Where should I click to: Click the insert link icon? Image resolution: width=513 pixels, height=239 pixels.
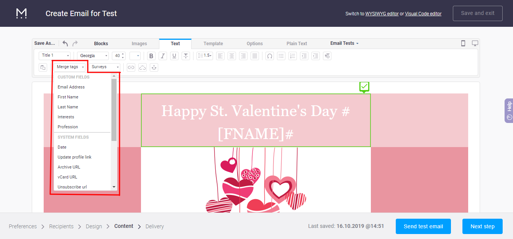pos(131,67)
